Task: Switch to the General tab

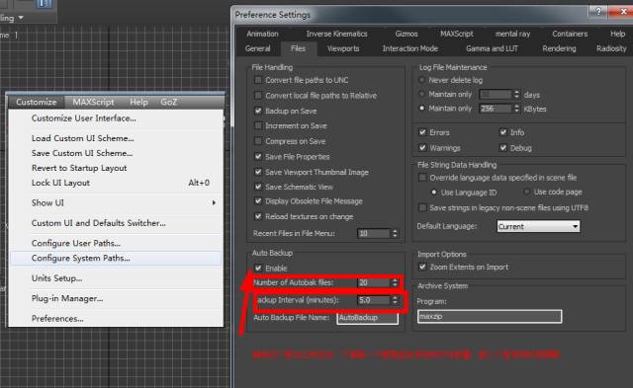Action: point(257,48)
